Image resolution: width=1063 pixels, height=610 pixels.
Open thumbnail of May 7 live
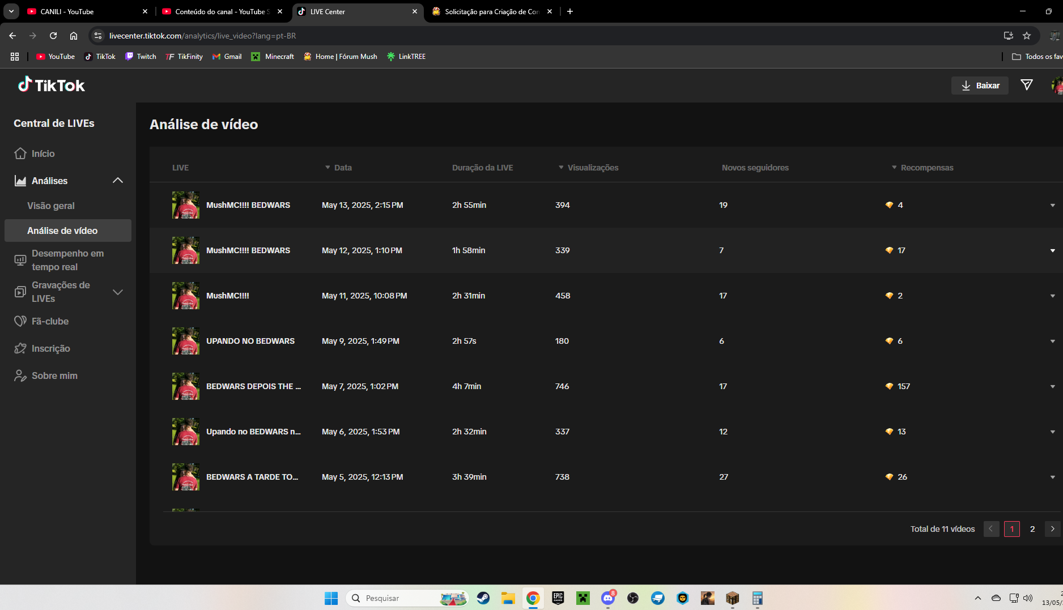pyautogui.click(x=186, y=386)
